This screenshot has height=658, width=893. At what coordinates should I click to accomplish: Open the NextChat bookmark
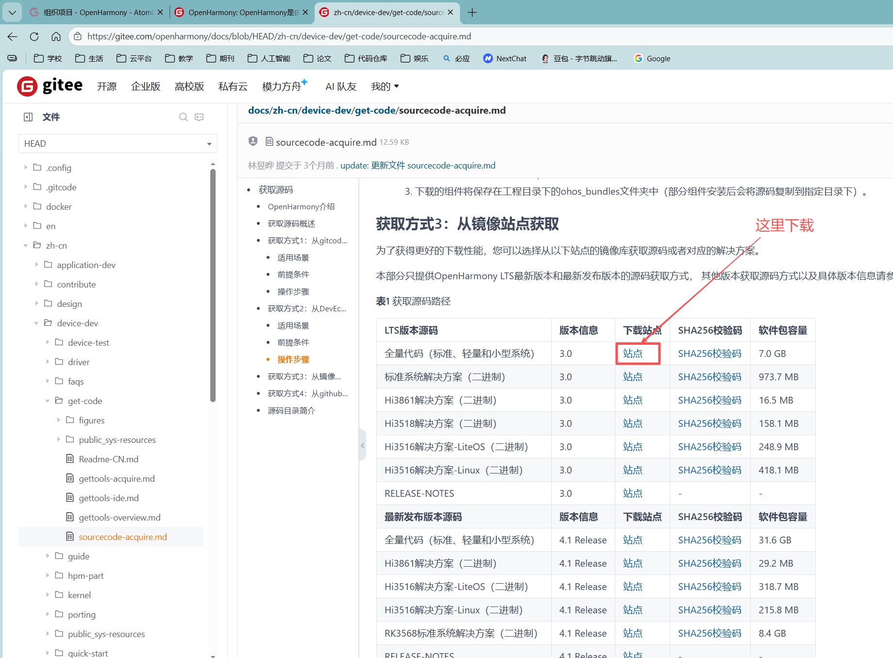[505, 58]
